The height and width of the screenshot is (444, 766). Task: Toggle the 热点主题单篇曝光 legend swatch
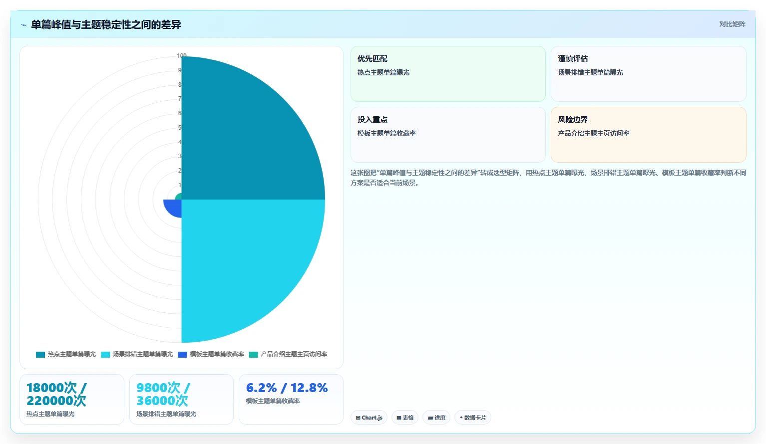tap(40, 355)
